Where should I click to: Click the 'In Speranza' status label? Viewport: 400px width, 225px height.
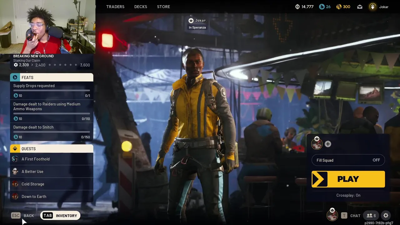coord(197,27)
